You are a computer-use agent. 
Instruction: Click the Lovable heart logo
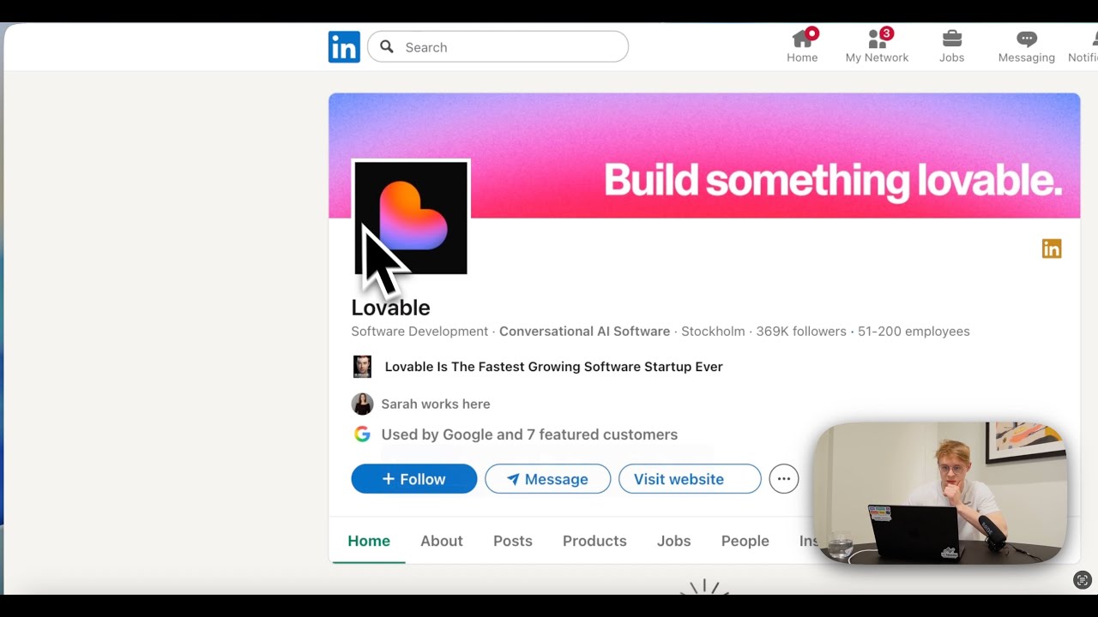(x=411, y=218)
